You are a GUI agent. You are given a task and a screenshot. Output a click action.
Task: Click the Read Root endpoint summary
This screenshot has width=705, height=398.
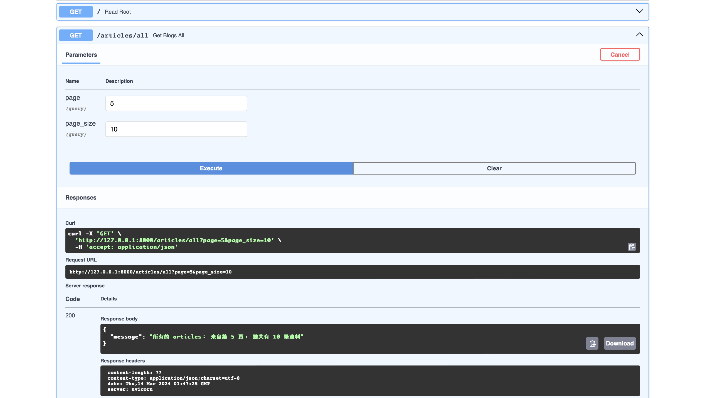pos(118,12)
